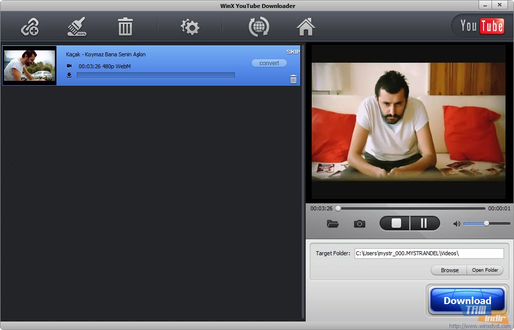Viewport: 514px width, 330px height.
Task: Select the Kaçak video thumbnail in the list
Action: (x=29, y=65)
